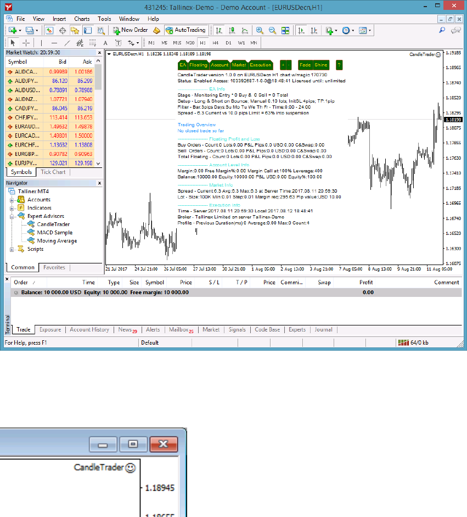Draw a horizontal line tool
Screen dimensions: 467x517
[54, 43]
